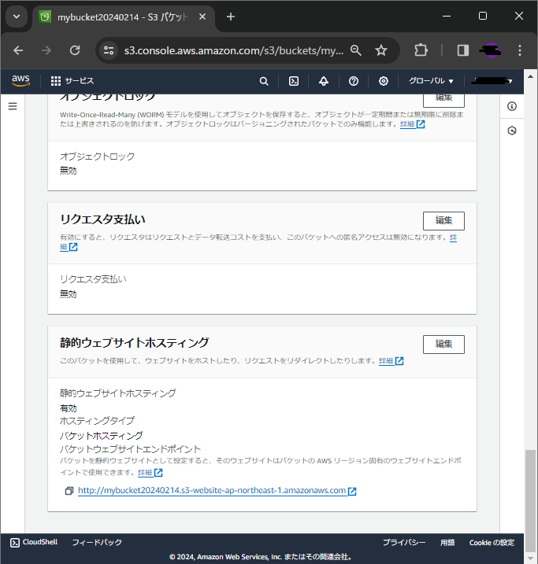Click the scrollbar down arrow
Image resolution: width=538 pixels, height=564 pixels.
pos(530,558)
